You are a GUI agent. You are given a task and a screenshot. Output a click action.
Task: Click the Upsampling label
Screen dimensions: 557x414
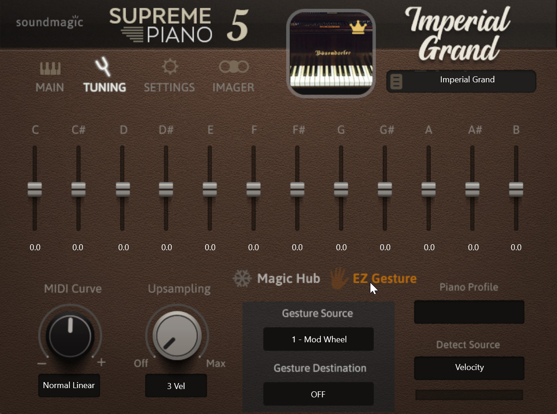[179, 290]
